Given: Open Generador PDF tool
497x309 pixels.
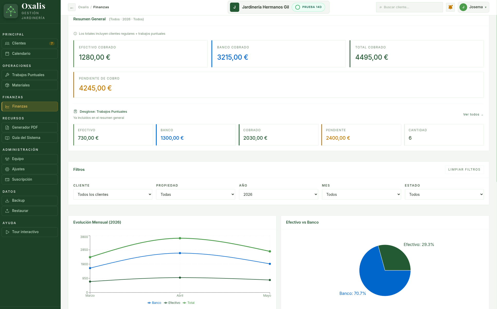Looking at the screenshot, I should click(x=30, y=127).
